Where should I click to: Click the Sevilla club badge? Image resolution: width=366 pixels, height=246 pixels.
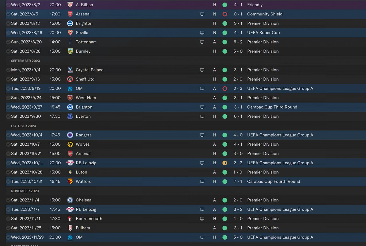tap(70, 33)
